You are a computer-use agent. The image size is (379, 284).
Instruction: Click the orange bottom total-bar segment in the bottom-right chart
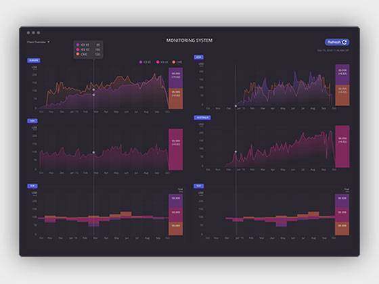(342, 229)
